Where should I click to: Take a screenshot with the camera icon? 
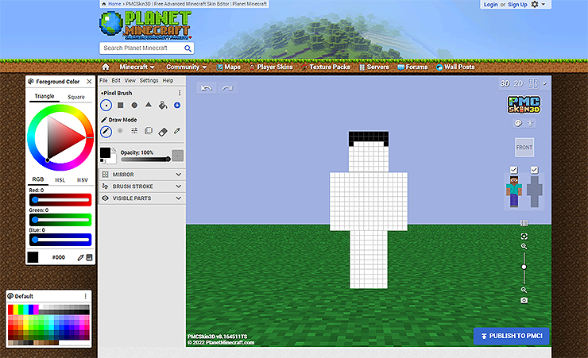[x=524, y=300]
